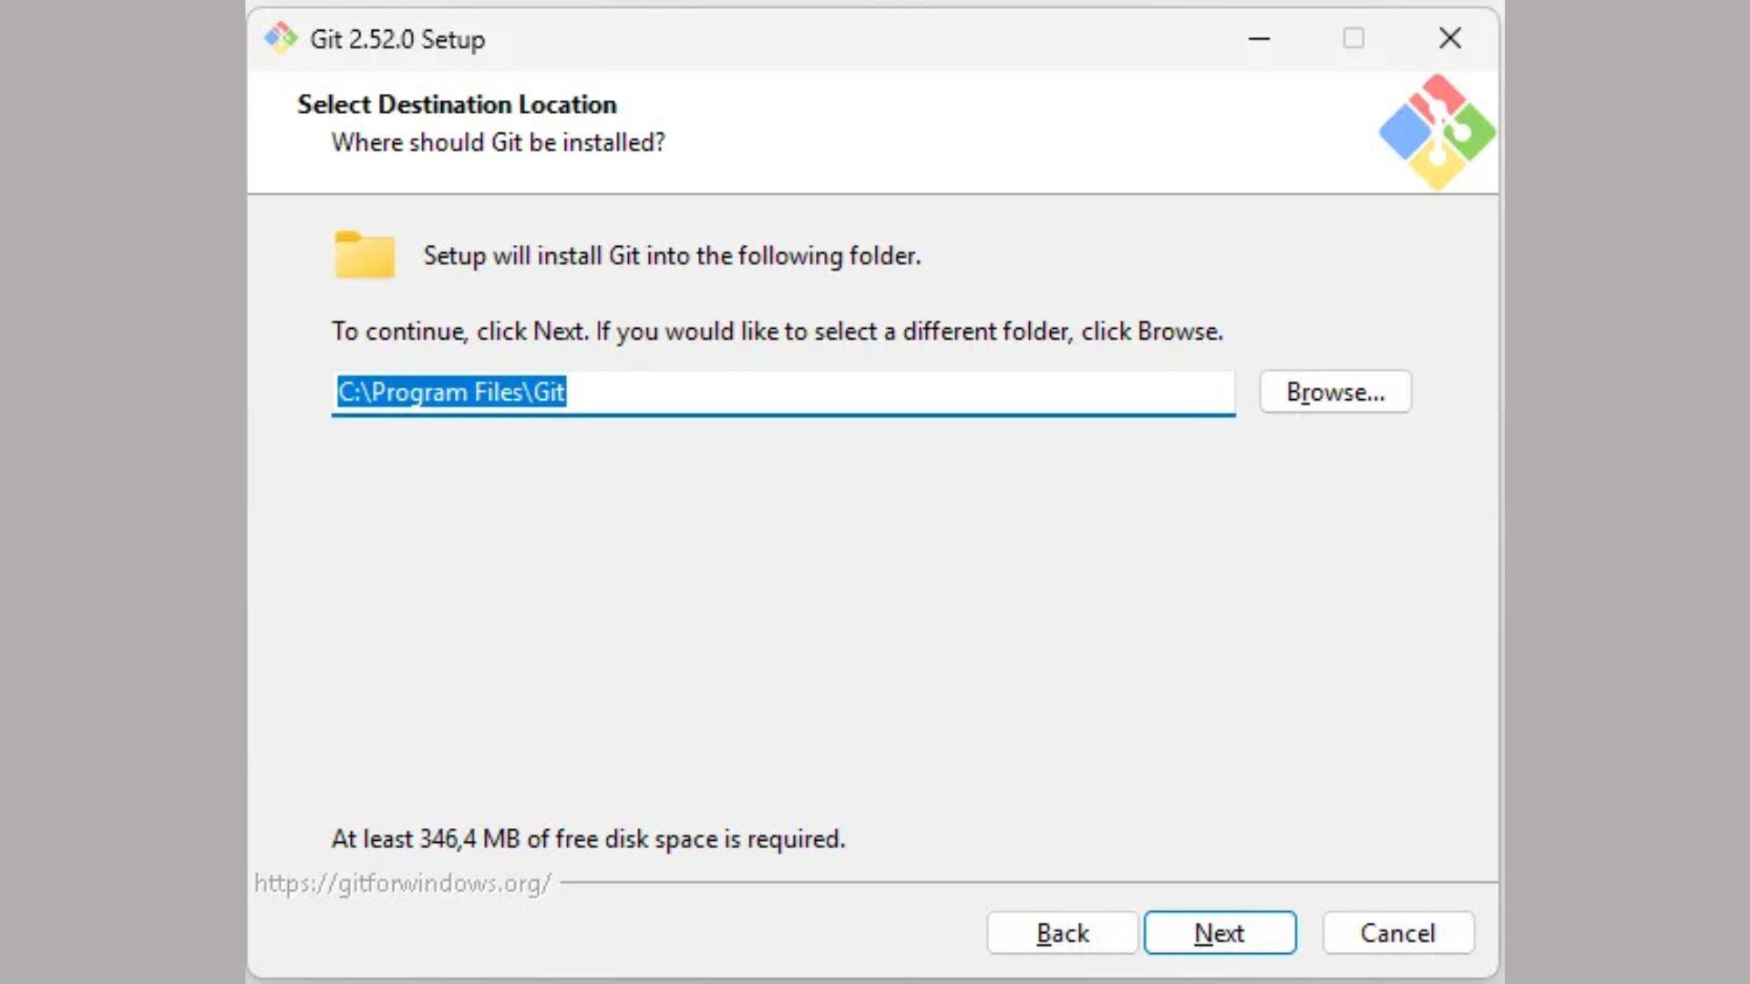Go Back to the previous step

(x=1062, y=933)
